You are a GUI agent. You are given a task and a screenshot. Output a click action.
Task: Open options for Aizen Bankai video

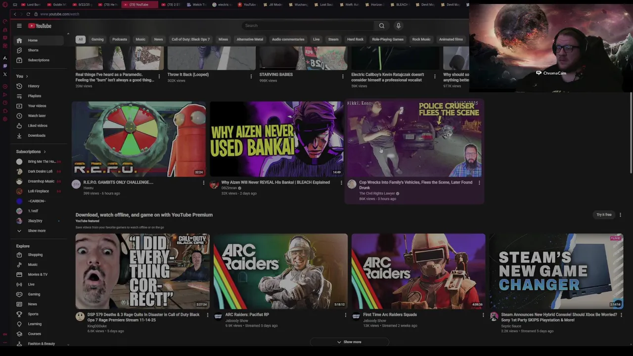coord(341,183)
